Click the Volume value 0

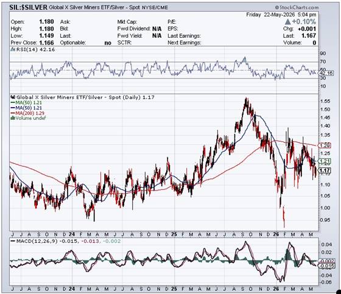coord(314,43)
